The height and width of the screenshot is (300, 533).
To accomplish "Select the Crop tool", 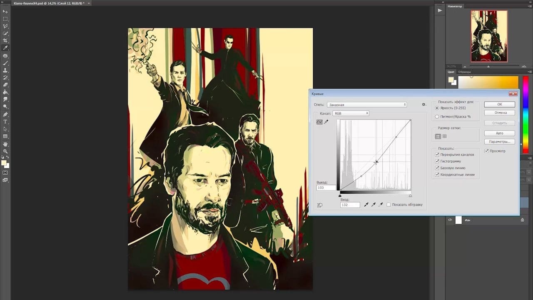I will pyautogui.click(x=5, y=40).
